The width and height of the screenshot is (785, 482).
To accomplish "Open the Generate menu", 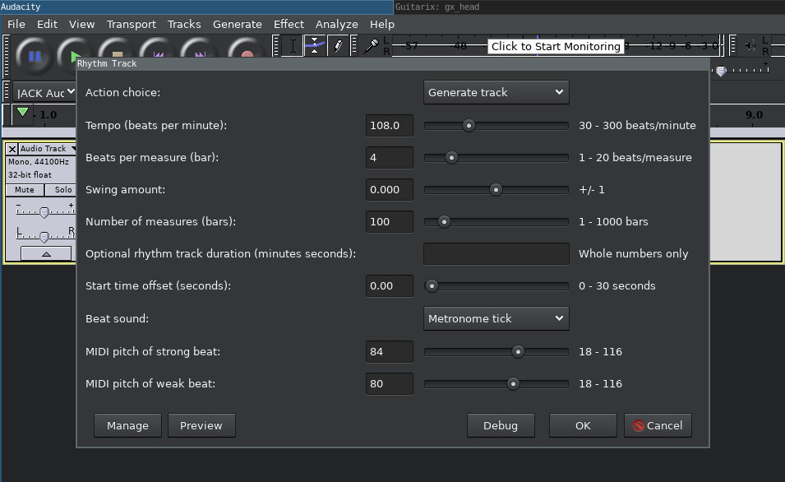I will click(237, 24).
